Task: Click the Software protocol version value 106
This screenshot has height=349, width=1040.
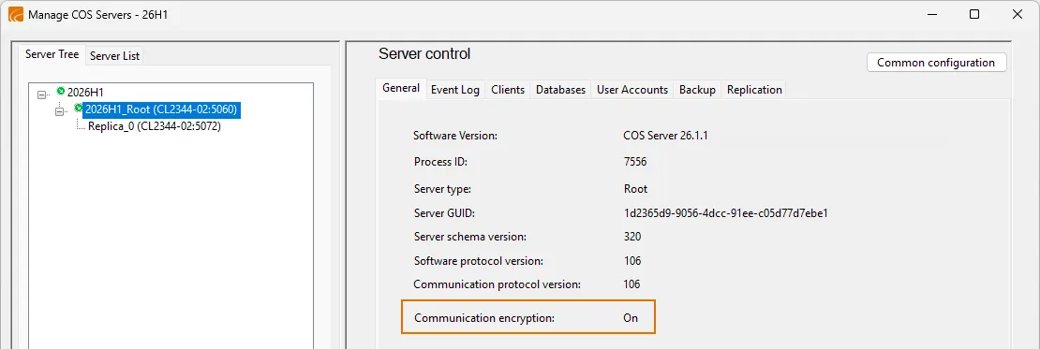Action: coord(632,261)
